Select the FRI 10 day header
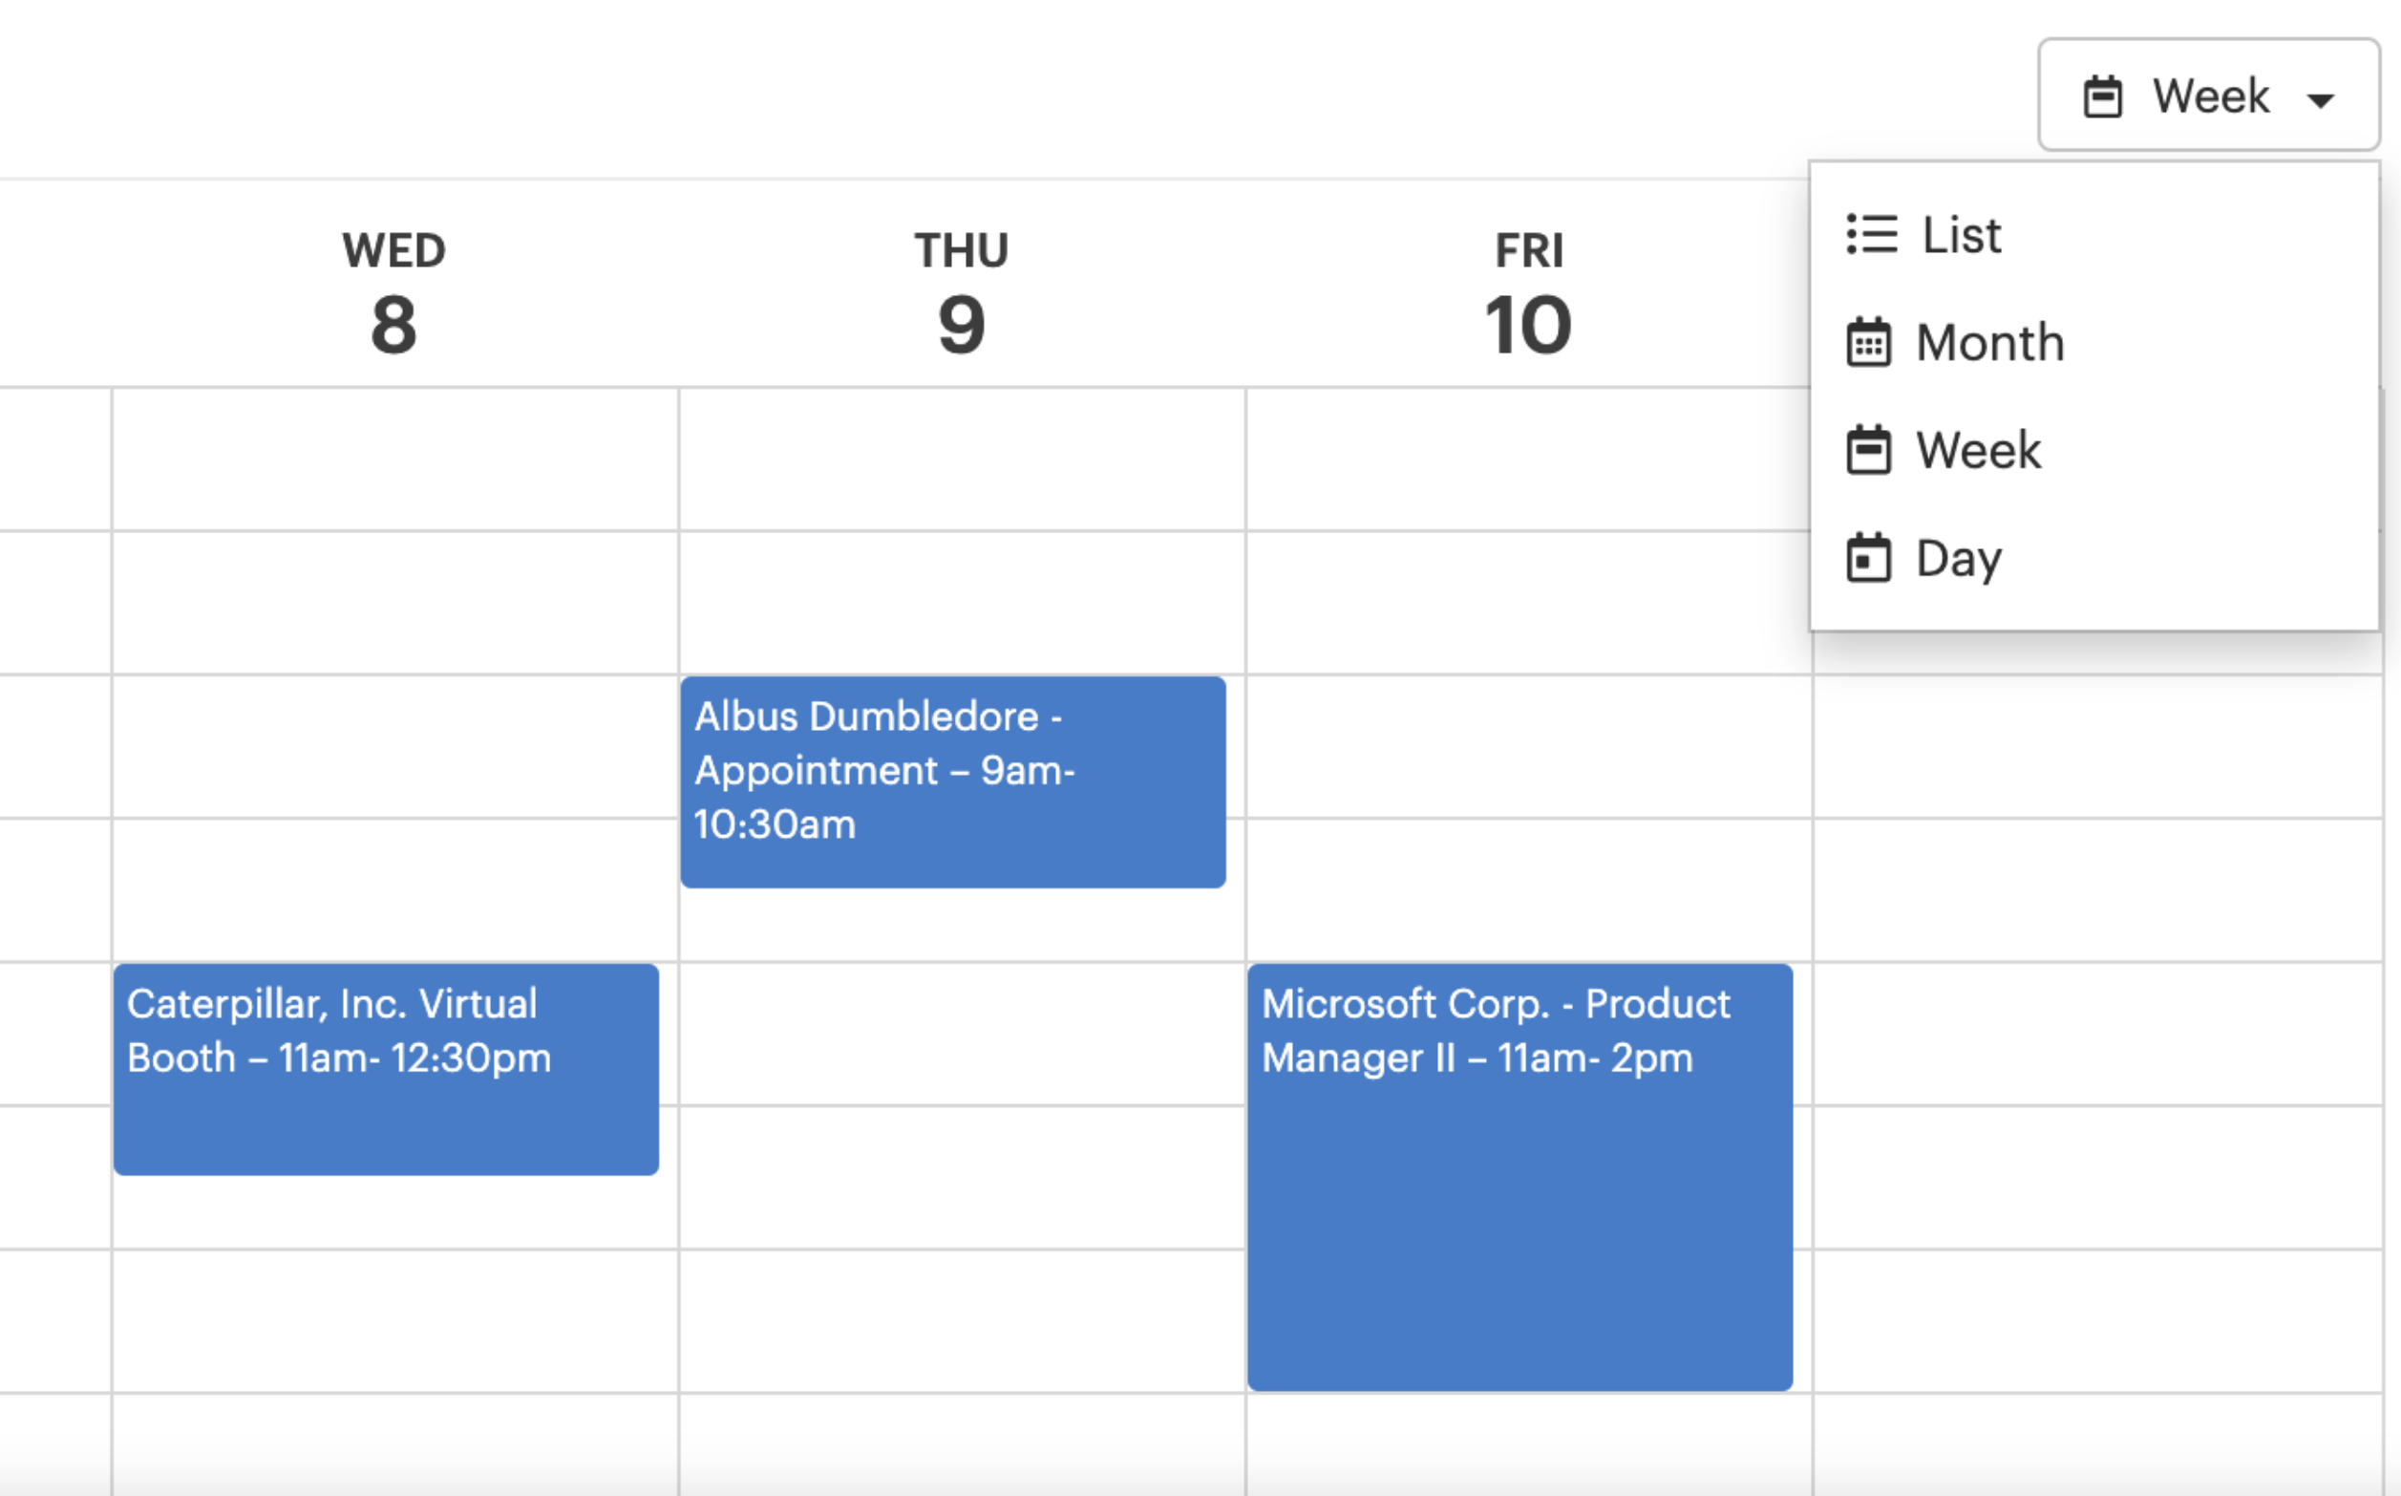 tap(1528, 292)
